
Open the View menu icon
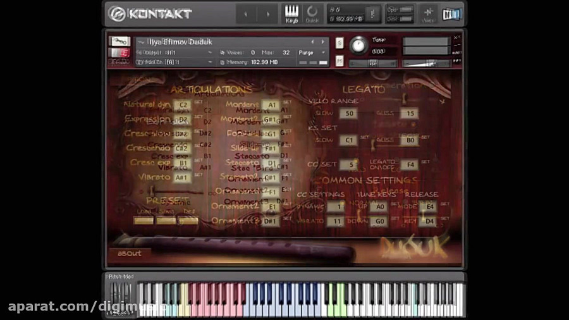click(428, 14)
